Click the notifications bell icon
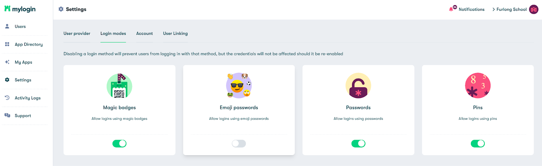This screenshot has width=542, height=166. 451,9
